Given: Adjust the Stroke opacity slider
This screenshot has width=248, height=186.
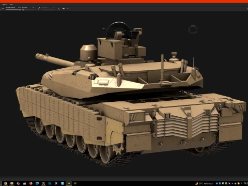Looking at the screenshot, I should tap(13, 10).
